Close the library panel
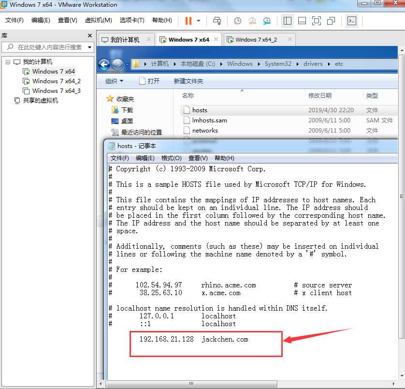The height and width of the screenshot is (389, 405). tap(89, 35)
